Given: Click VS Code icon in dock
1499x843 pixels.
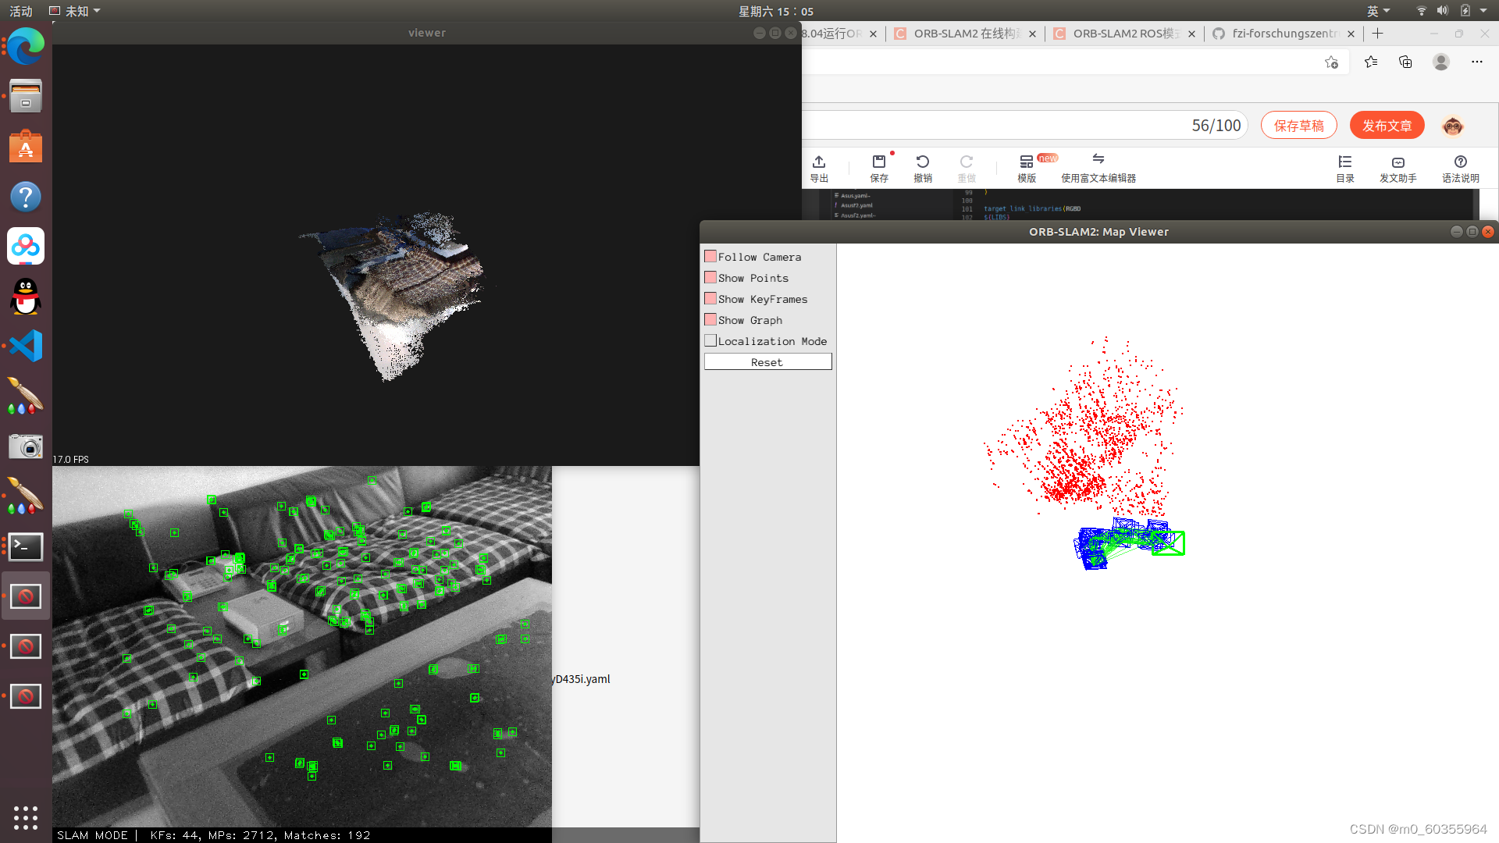Looking at the screenshot, I should pos(25,346).
